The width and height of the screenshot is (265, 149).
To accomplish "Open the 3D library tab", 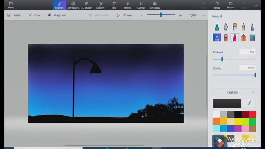I will [x=155, y=5].
